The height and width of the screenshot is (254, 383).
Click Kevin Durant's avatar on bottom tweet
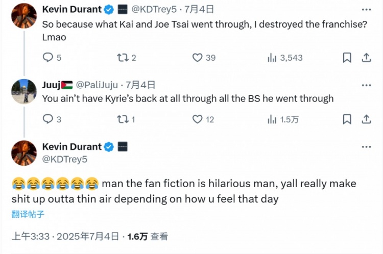pos(24,153)
